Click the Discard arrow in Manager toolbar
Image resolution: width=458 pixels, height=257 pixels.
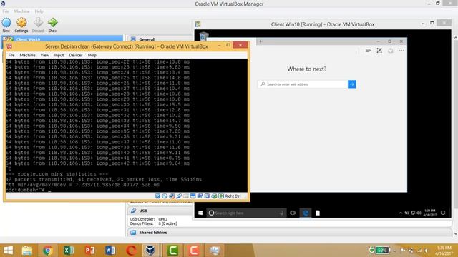[x=38, y=23]
